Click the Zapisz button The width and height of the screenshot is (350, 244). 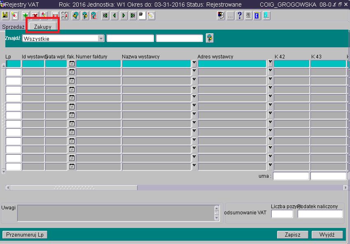[293, 235]
